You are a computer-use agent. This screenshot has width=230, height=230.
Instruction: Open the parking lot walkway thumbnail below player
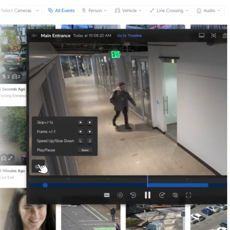click(91, 217)
